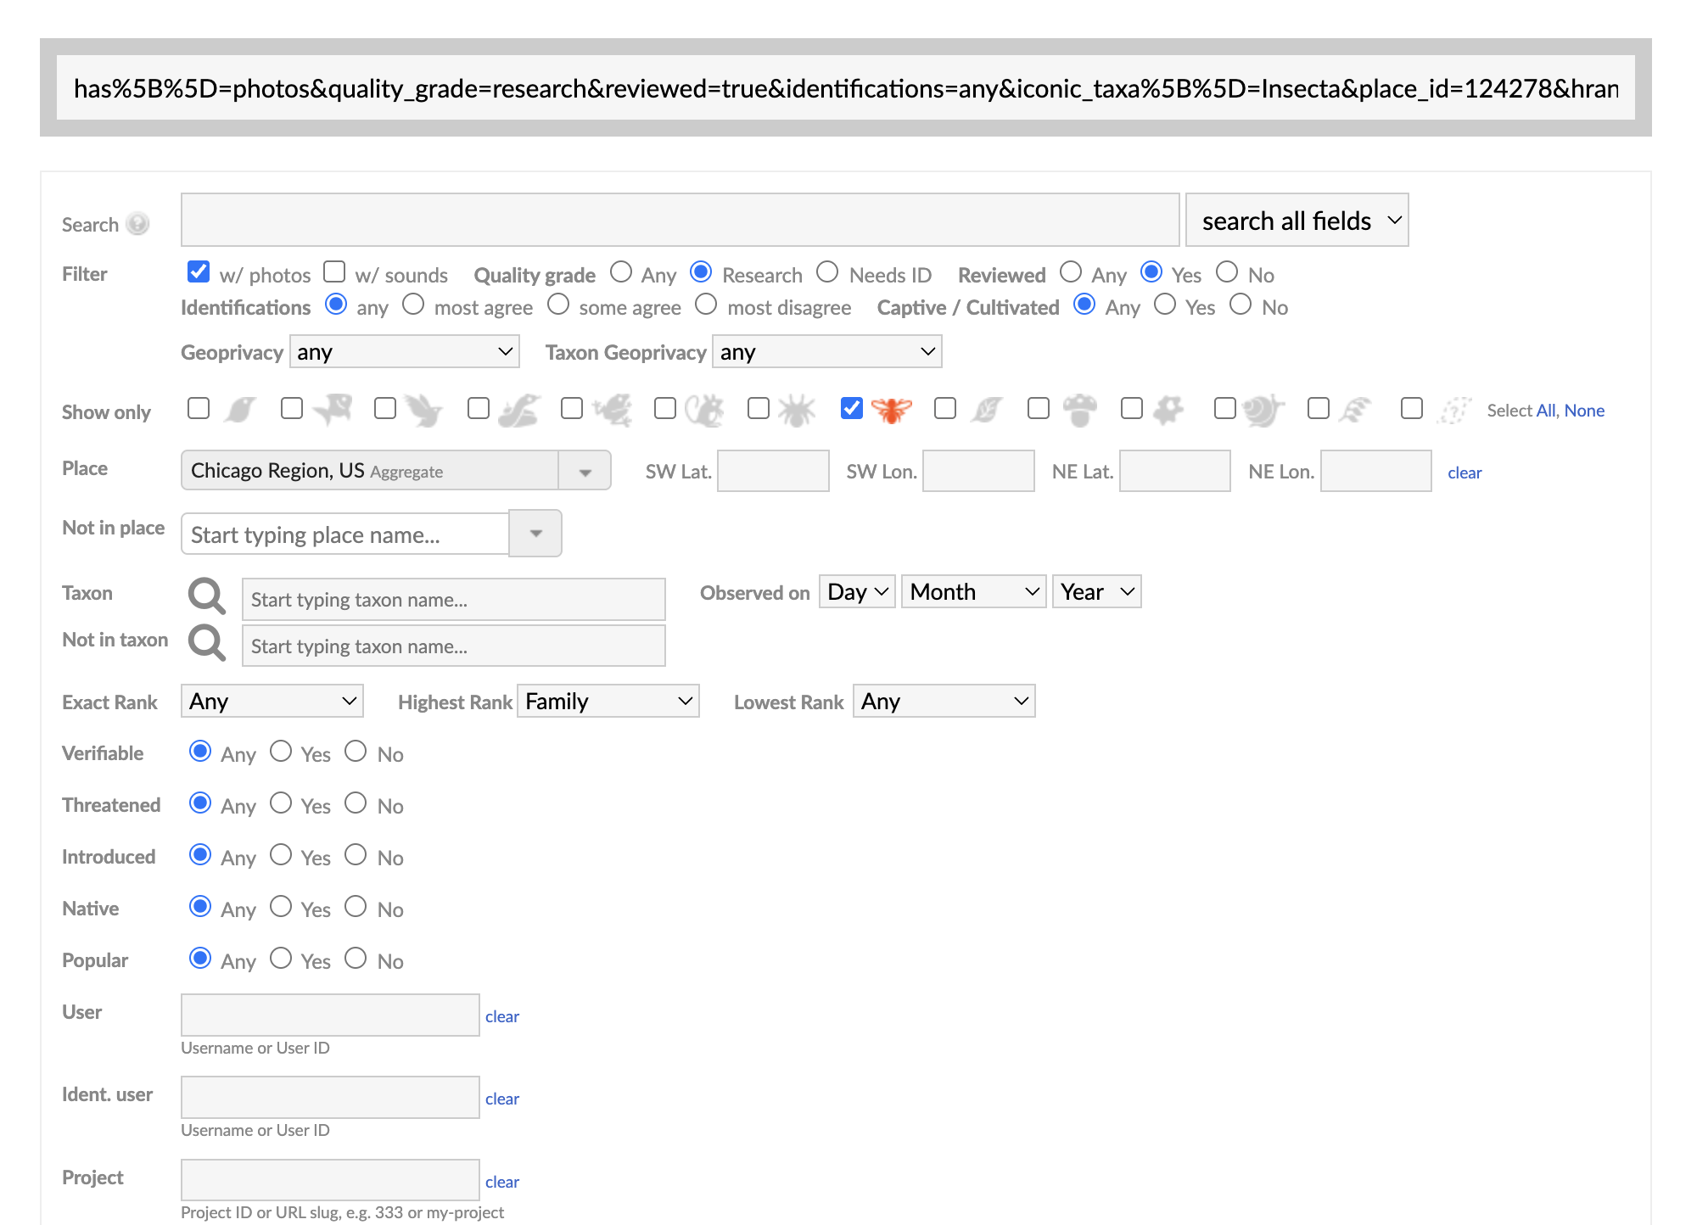The height and width of the screenshot is (1225, 1697).
Task: Click the snail mollusk icon
Action: [x=1263, y=411]
